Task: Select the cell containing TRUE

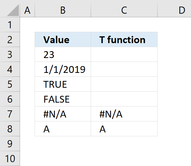Action: click(x=63, y=84)
